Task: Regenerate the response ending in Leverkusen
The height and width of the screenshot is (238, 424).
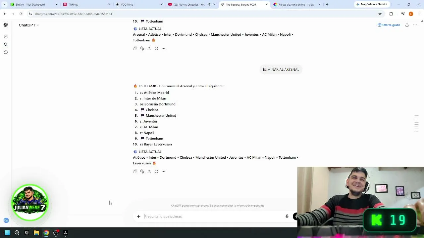Action: click(x=156, y=172)
